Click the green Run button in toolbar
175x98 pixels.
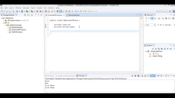pyautogui.click(x=22, y=11)
